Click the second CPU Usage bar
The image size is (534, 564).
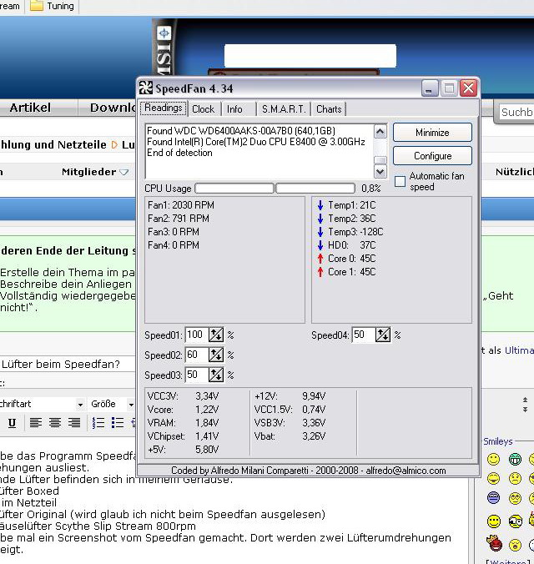tap(315, 188)
